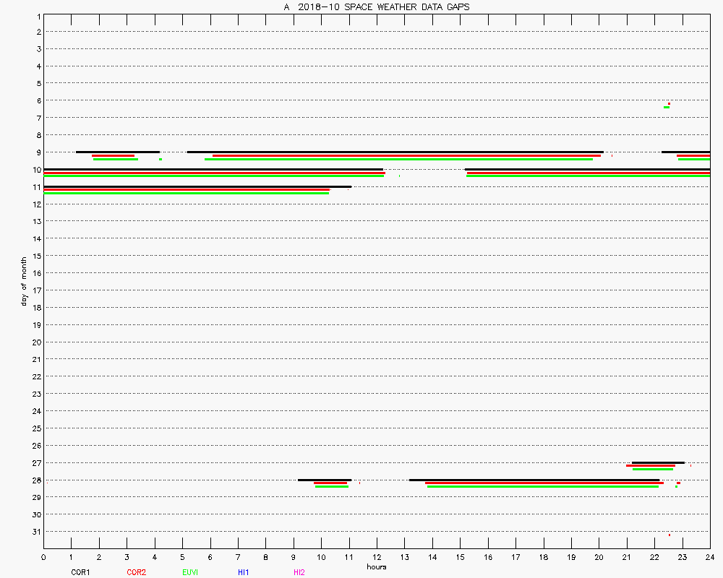Click the long green bar on day 28
The height and width of the screenshot is (578, 723).
[543, 486]
